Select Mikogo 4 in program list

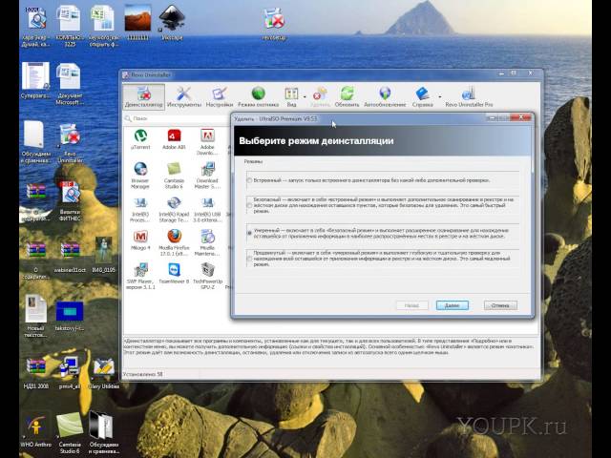click(x=140, y=239)
